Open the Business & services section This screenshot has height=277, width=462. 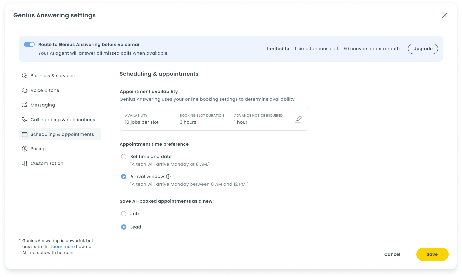60,76
